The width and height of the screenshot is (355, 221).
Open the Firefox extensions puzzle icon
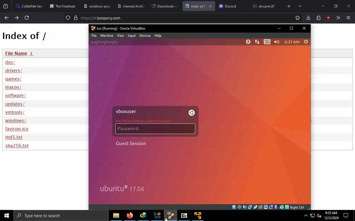point(318,18)
